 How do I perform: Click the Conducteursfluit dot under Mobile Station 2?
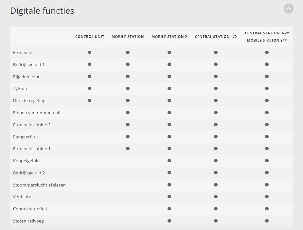coord(169,209)
